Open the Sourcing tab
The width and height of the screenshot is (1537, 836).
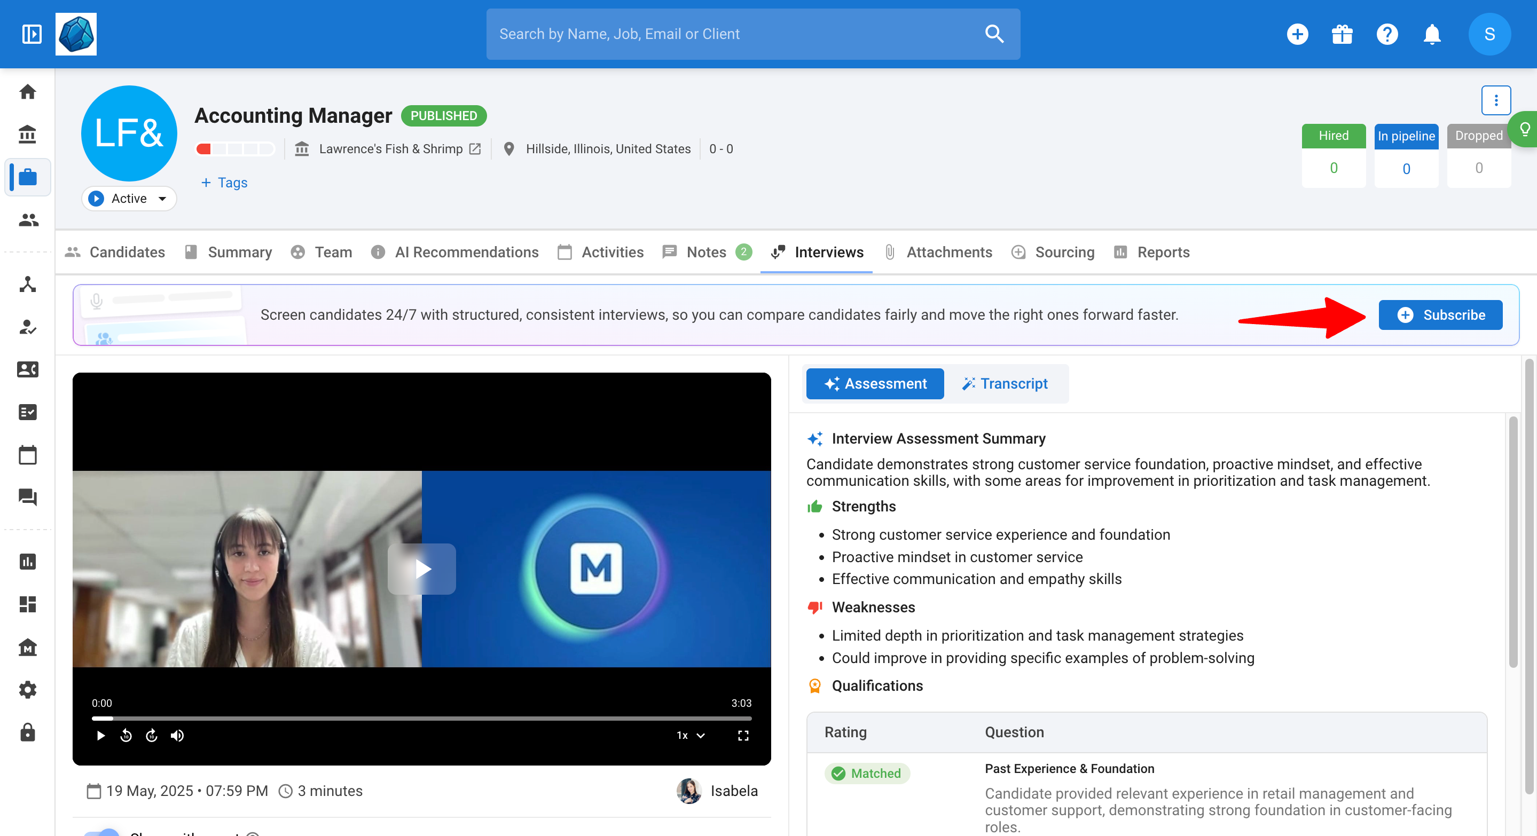click(x=1053, y=252)
